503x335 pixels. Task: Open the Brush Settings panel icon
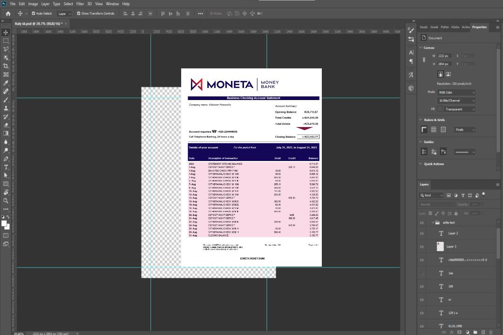tap(411, 30)
